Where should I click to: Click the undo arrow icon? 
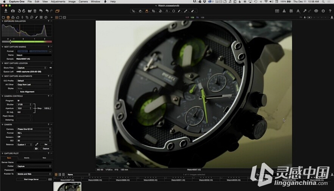coord(47,11)
